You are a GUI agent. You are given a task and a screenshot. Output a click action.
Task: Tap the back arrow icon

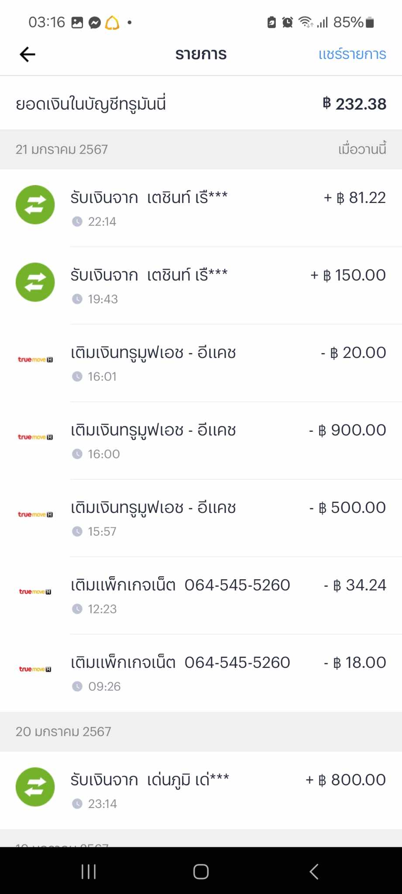click(x=27, y=55)
